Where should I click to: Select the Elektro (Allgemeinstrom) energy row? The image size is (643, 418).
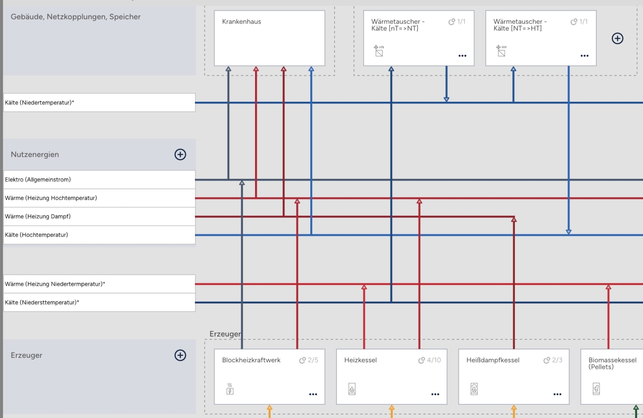[99, 180]
